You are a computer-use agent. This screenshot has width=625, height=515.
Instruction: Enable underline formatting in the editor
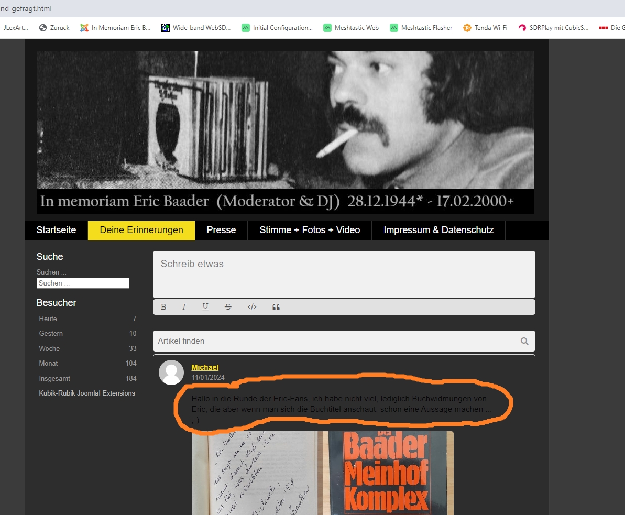point(205,307)
